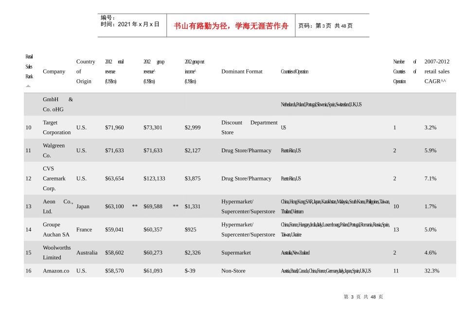The height and width of the screenshot is (327, 462).
Task: Click the 2007-2012 retail sales CAGR header
Action: pos(437,72)
